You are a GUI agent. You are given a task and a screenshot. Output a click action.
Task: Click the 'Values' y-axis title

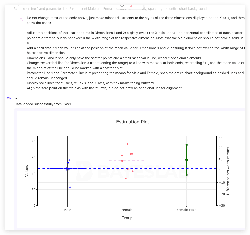[x=27, y=171]
